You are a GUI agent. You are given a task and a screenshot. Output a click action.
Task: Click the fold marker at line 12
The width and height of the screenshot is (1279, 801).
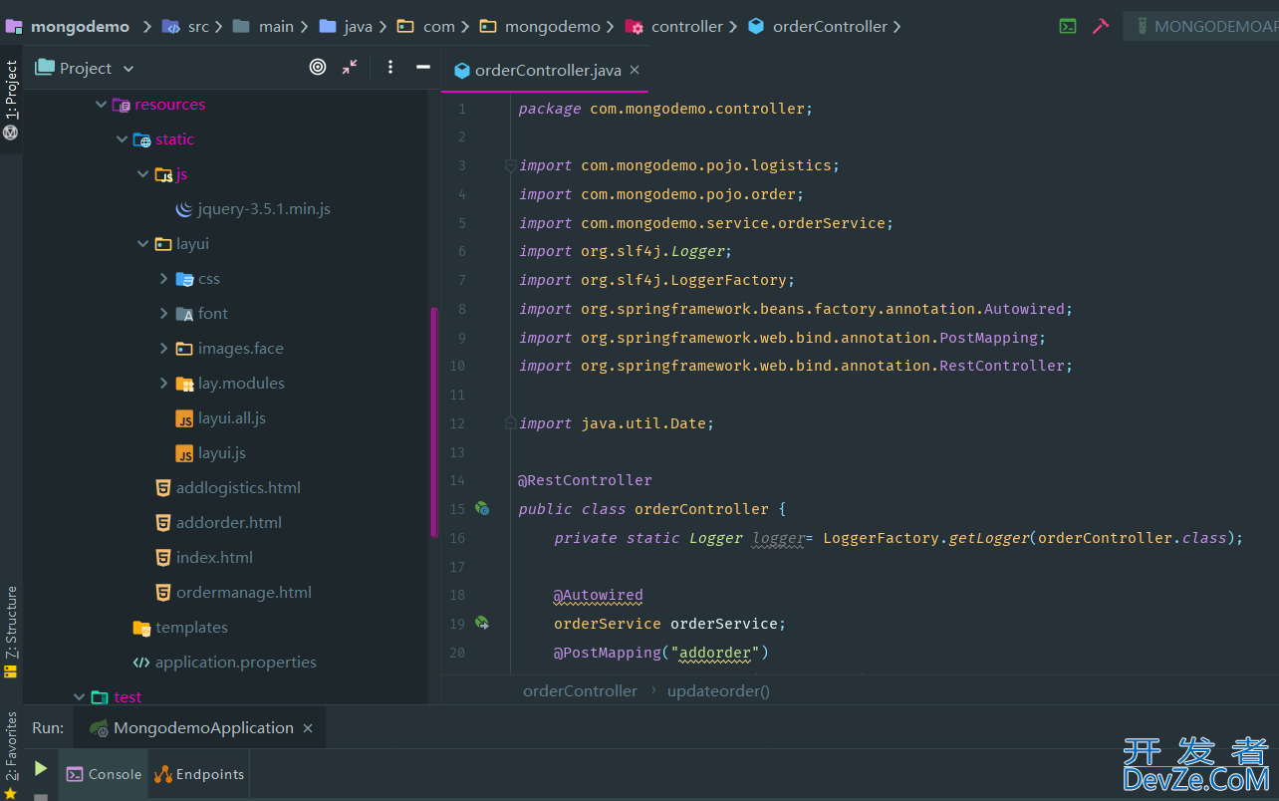510,423
